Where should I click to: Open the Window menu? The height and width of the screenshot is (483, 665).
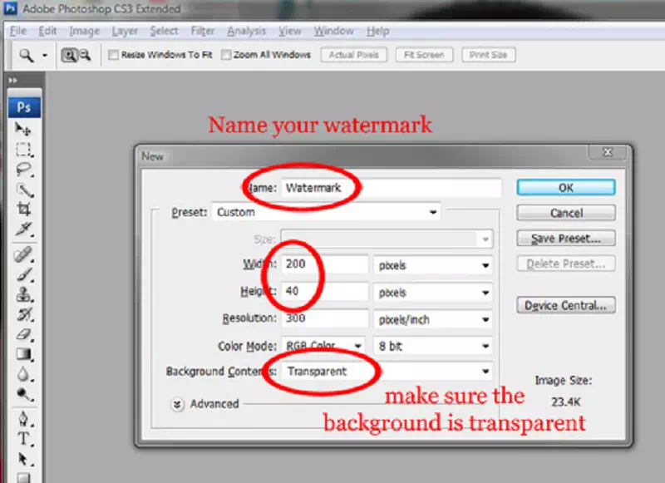tap(334, 31)
